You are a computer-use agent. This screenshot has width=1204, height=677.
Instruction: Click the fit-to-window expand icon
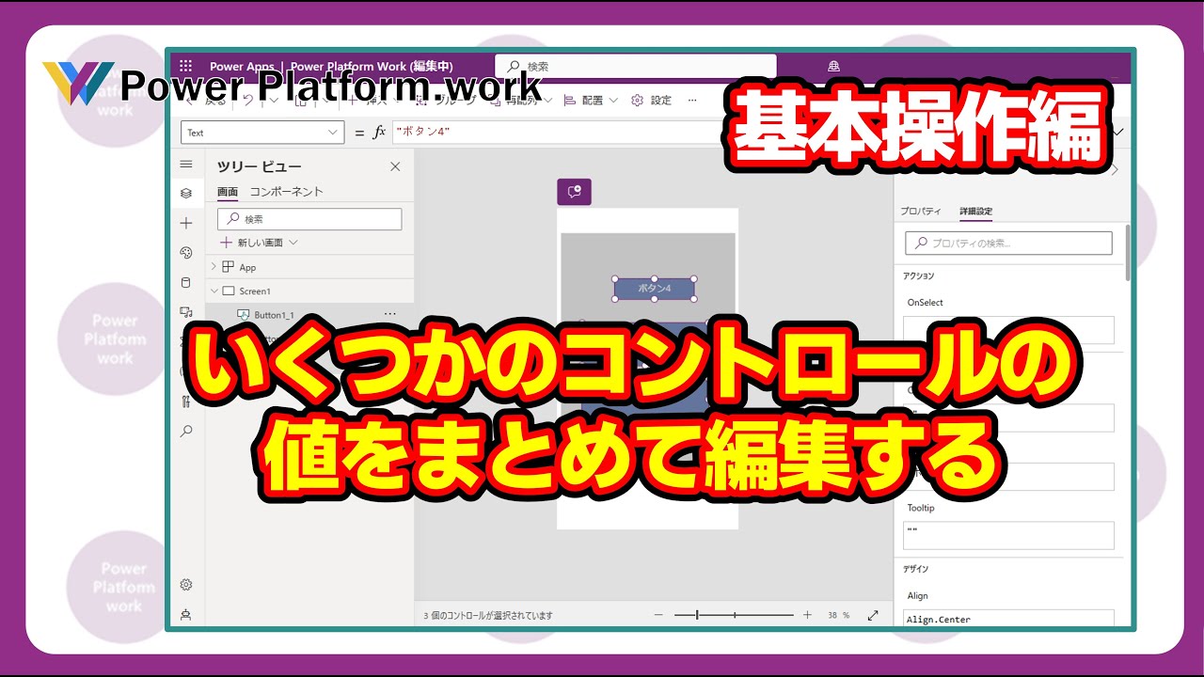873,615
